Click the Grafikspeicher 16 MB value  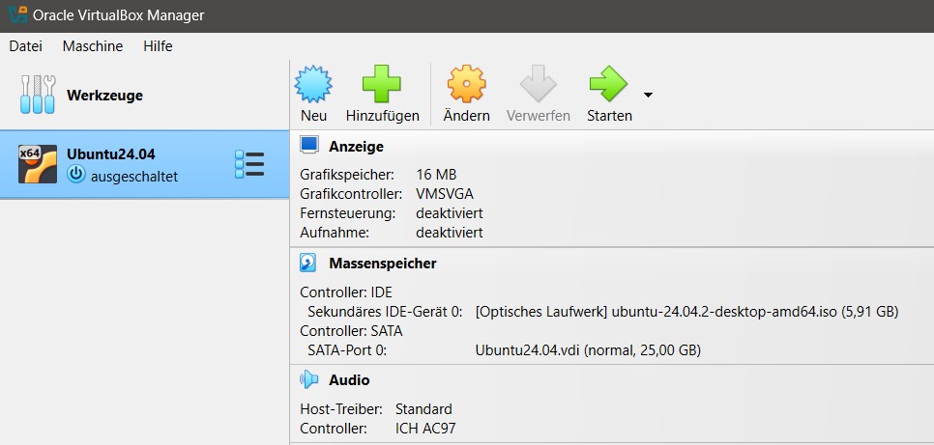pos(436,175)
